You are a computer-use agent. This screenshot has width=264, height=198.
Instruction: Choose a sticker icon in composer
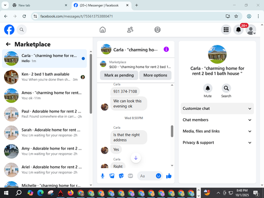pos(121,176)
